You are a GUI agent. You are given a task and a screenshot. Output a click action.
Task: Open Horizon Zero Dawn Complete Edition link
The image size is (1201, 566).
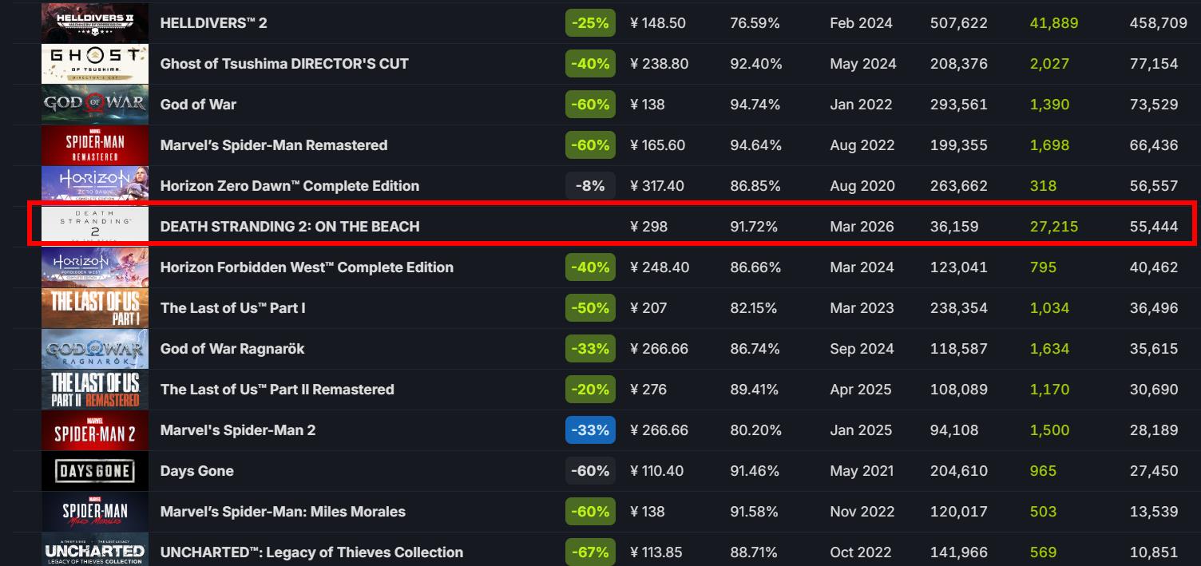[x=289, y=186]
